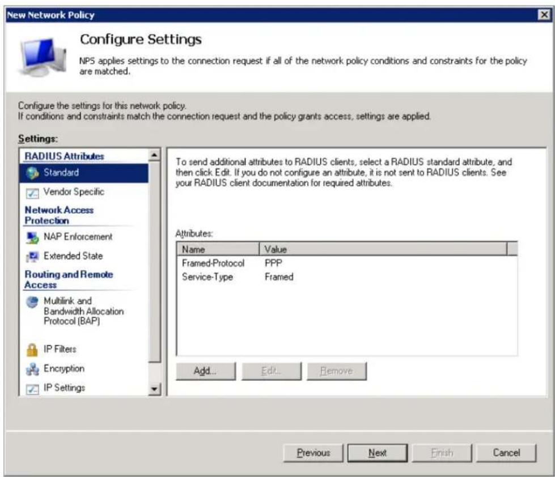Click the Settings: label above the list
This screenshot has width=555, height=477.
coord(38,139)
